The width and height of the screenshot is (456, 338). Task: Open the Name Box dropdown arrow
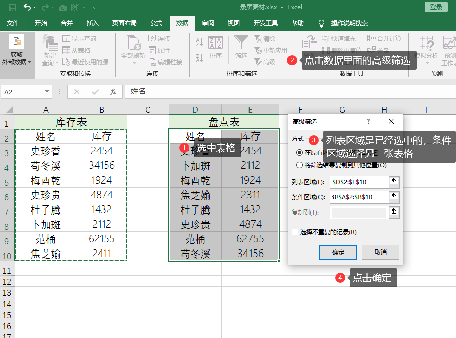(47, 91)
